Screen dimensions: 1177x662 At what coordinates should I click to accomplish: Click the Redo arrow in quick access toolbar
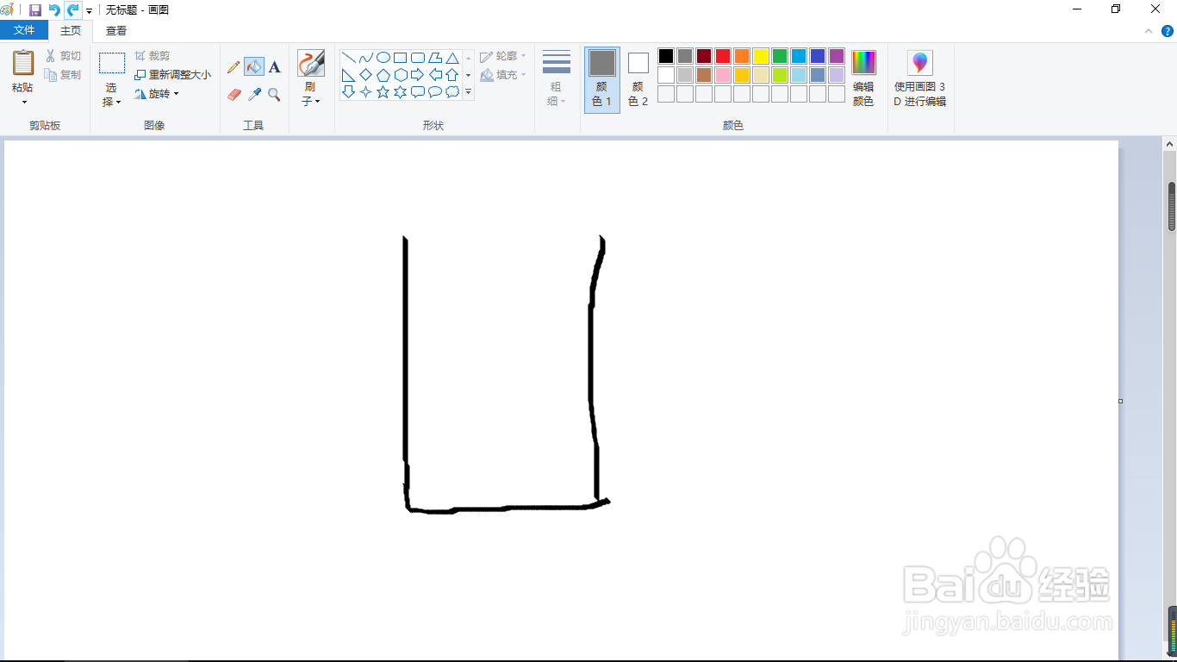tap(73, 9)
